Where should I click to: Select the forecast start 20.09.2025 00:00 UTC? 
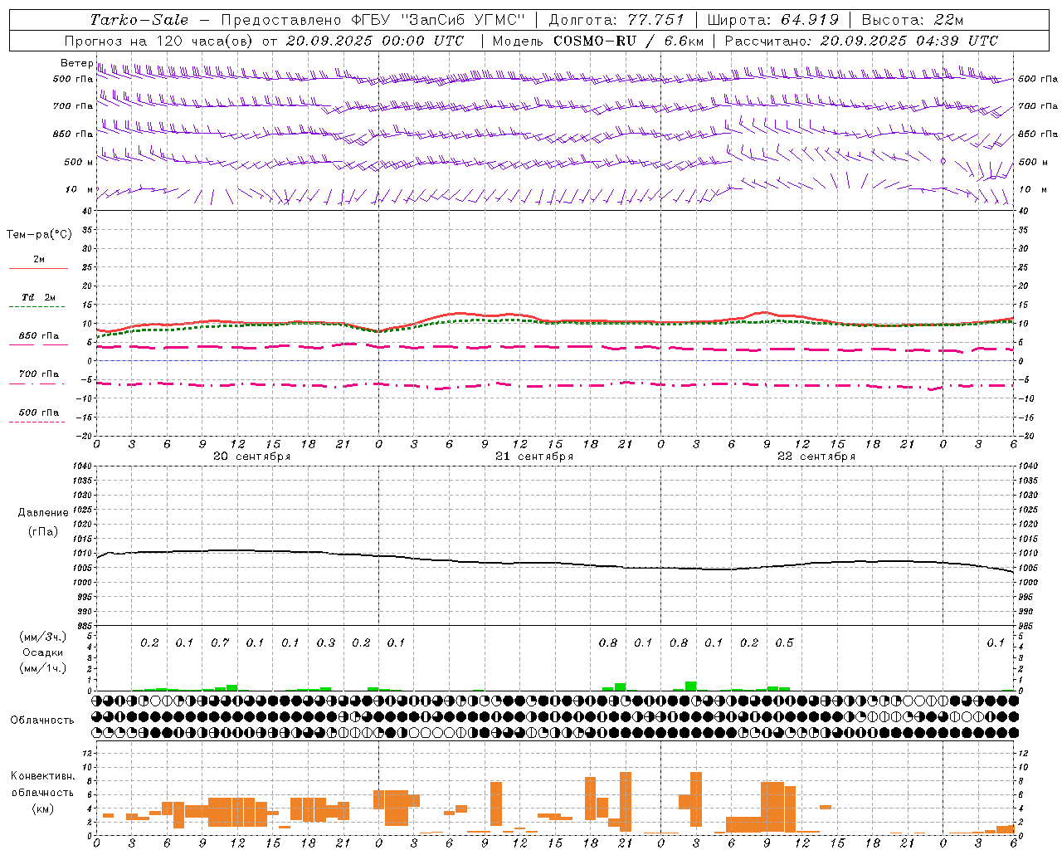(x=374, y=41)
